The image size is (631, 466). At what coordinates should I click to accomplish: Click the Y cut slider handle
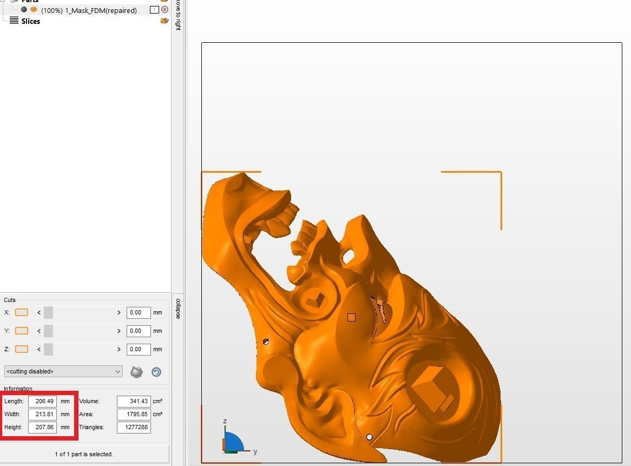point(48,331)
